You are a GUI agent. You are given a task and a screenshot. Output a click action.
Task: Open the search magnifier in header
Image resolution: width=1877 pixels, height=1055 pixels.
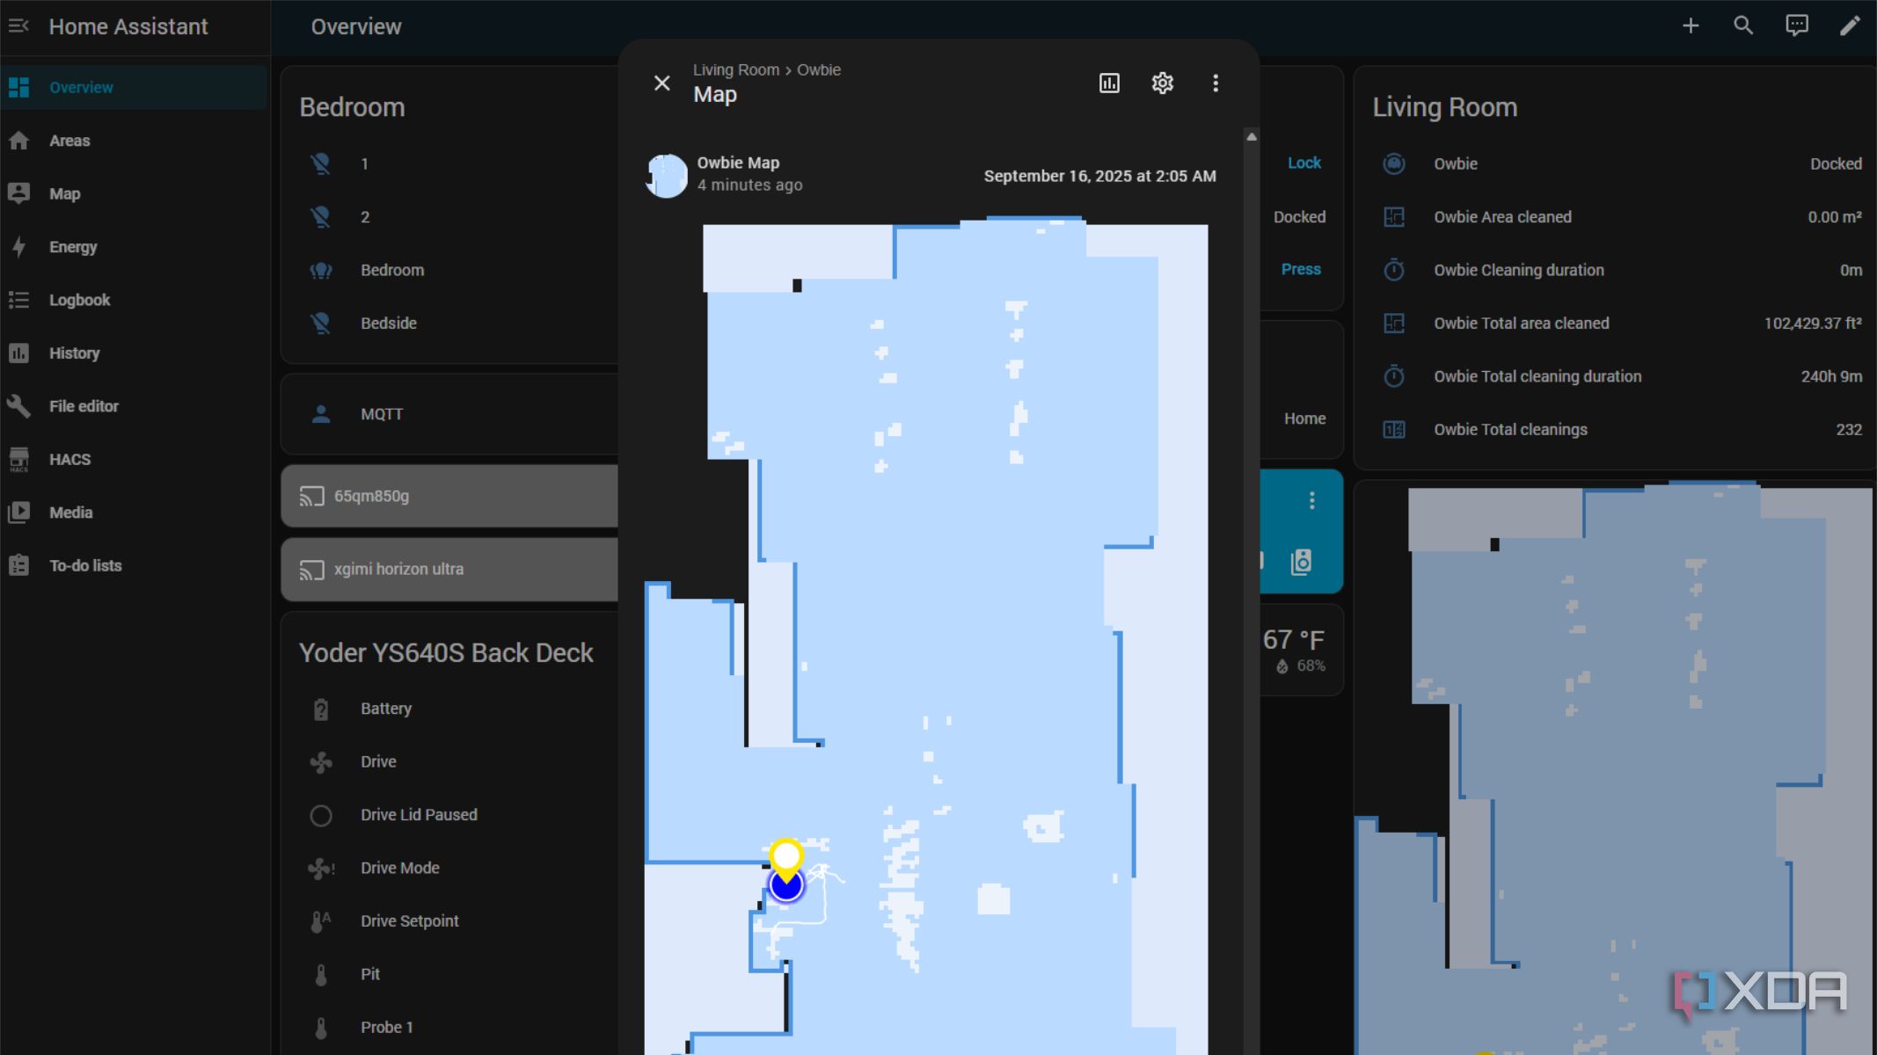[1743, 26]
